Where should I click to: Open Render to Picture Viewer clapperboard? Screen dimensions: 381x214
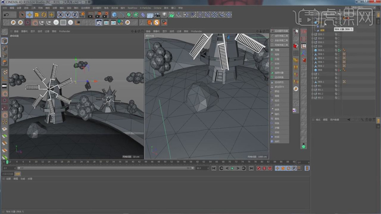97,15
